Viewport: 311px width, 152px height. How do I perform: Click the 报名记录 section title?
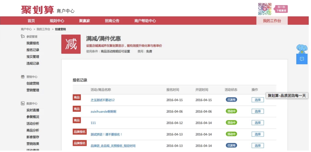80,80
